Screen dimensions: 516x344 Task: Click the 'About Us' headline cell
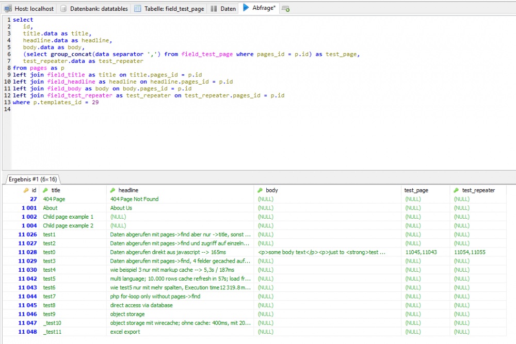pyautogui.click(x=121, y=208)
